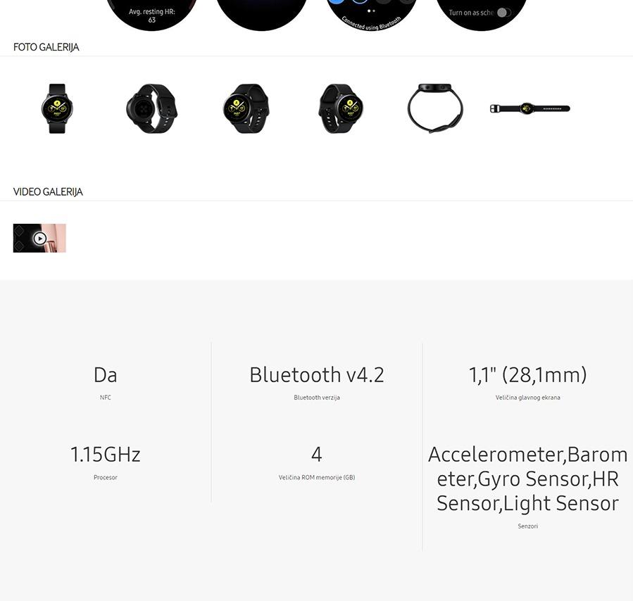
Task: Click the 'Avg. resting HR' watch face
Action: coord(152,14)
